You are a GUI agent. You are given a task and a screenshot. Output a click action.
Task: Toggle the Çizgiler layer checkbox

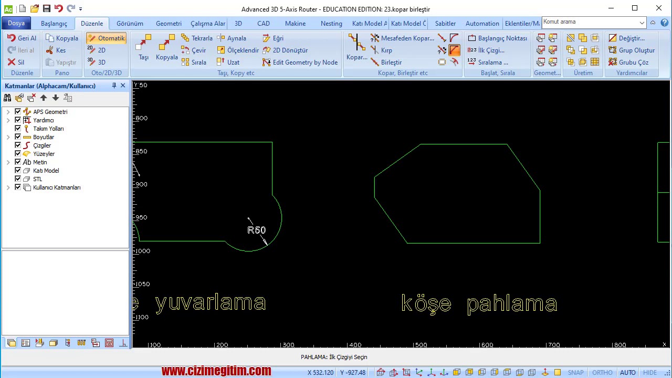coord(18,145)
